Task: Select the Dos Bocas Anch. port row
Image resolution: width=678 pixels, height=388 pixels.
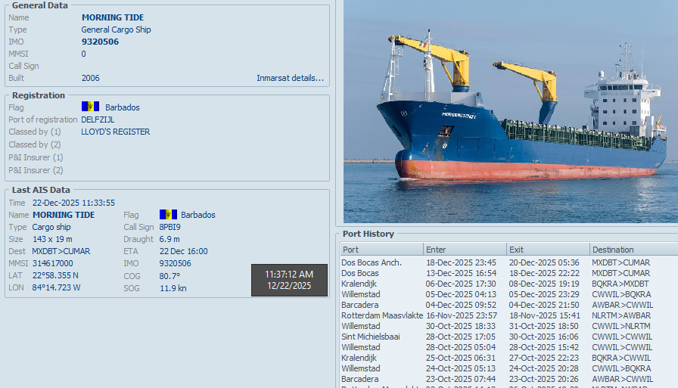Action: pos(509,262)
